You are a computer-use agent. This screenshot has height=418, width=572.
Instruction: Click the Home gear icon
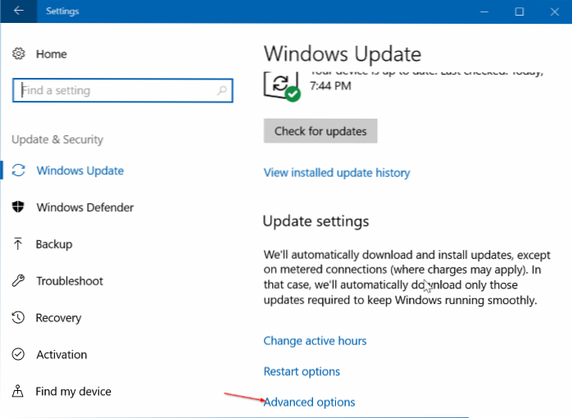tap(19, 54)
